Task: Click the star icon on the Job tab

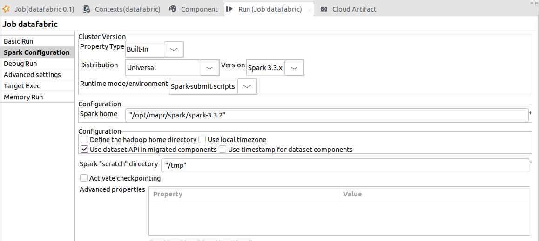Action: 7,9
